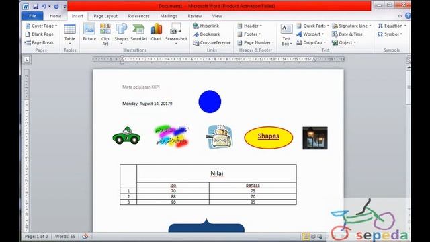The image size is (430, 242).
Task: Click the Ipa column header cell
Action: click(x=173, y=186)
